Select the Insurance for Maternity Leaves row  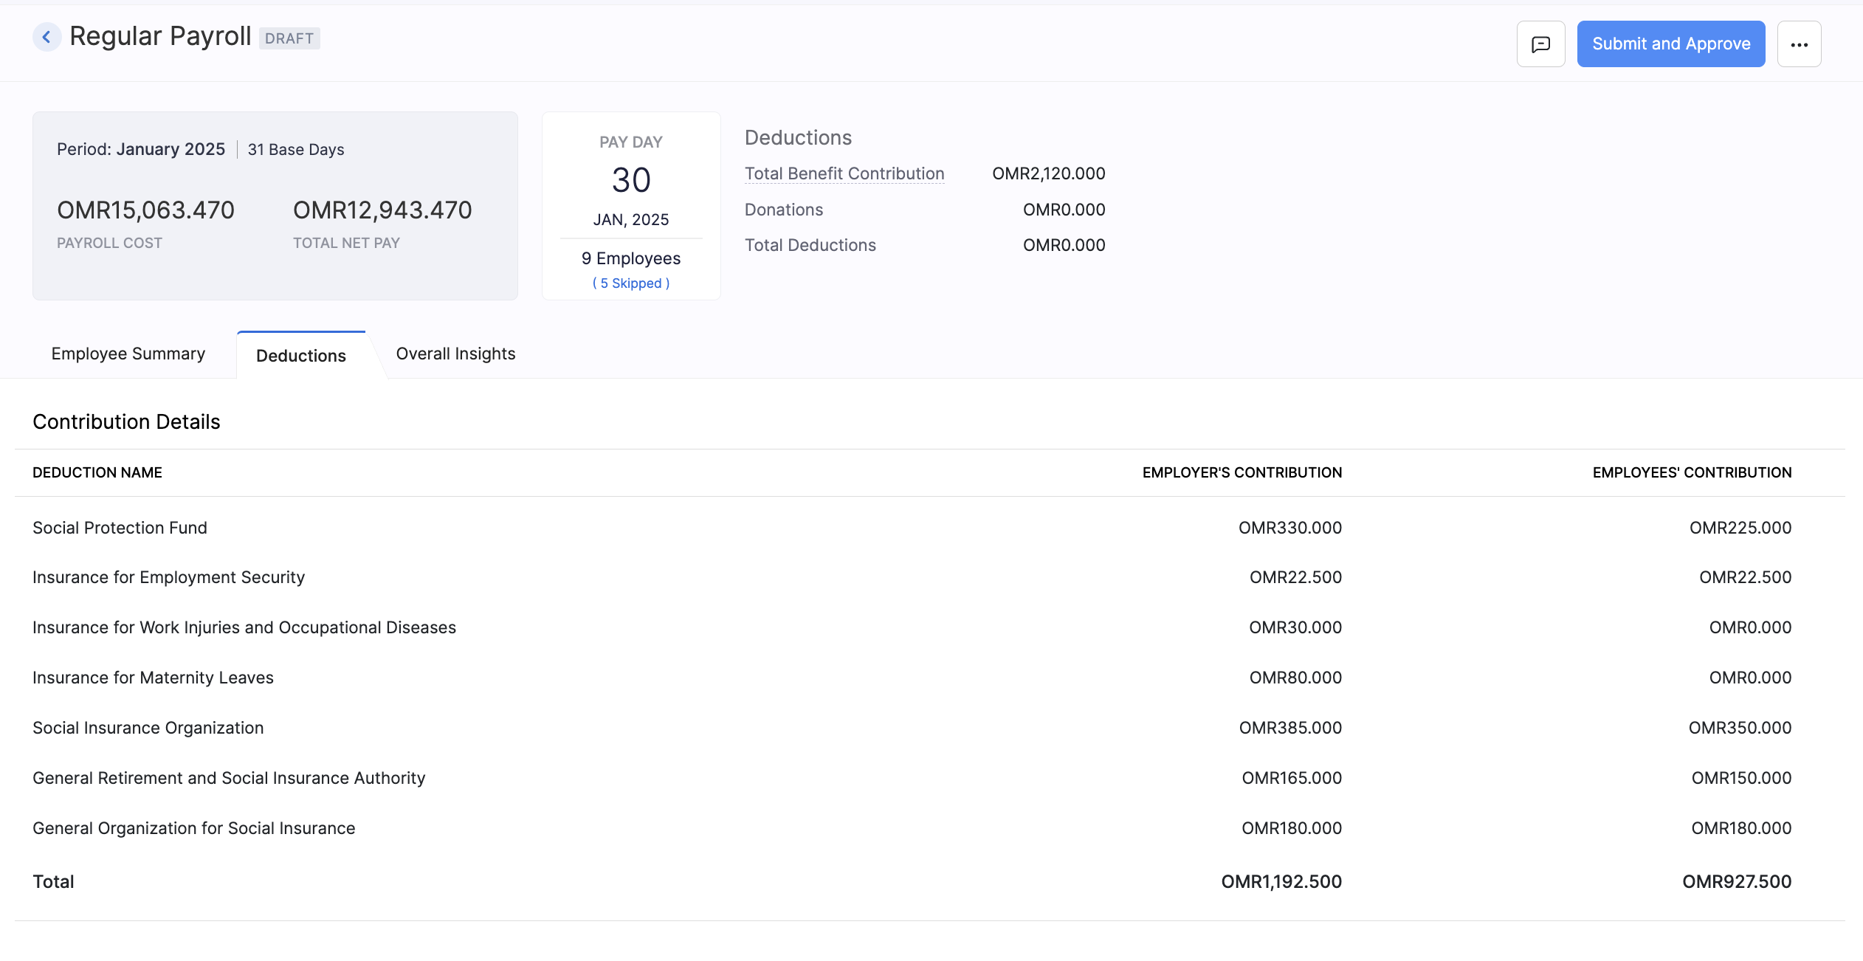click(x=153, y=677)
